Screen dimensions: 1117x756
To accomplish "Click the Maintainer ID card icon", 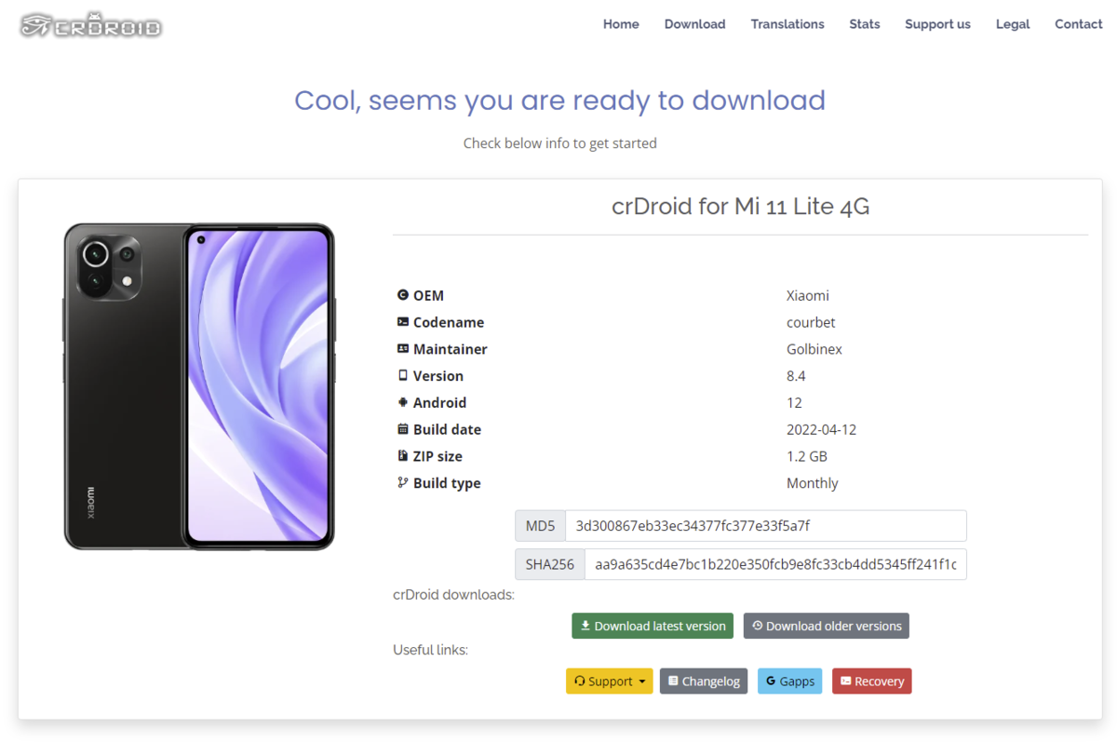I will coord(403,349).
